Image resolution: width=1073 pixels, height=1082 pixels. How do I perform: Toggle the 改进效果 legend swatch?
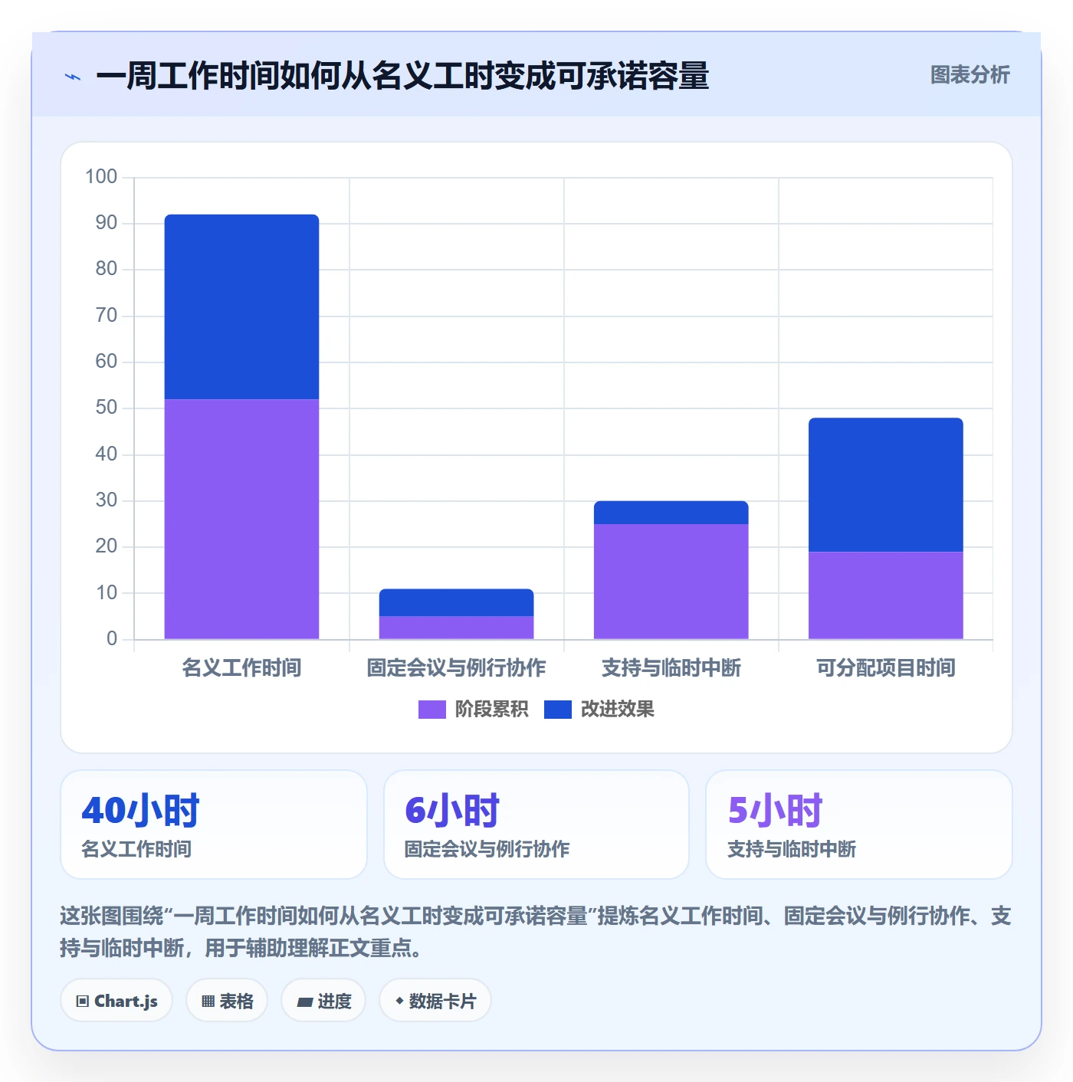coord(557,710)
